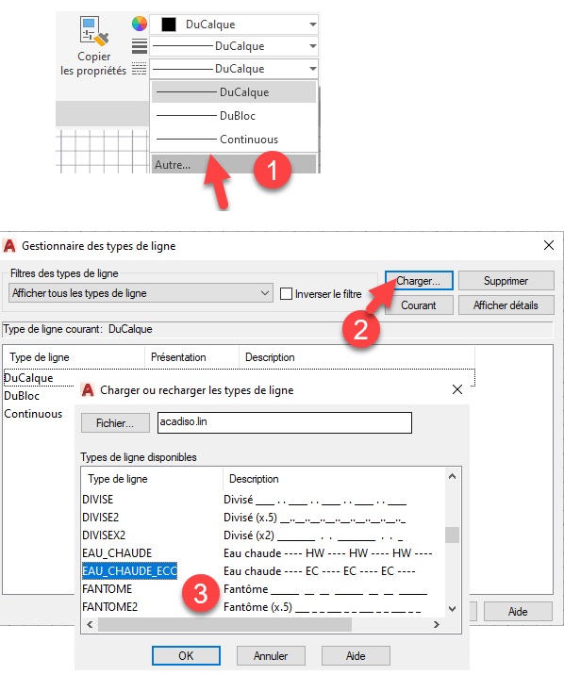Select Autre... in the linetype list
Viewport: 564px width, 675px height.
234,164
